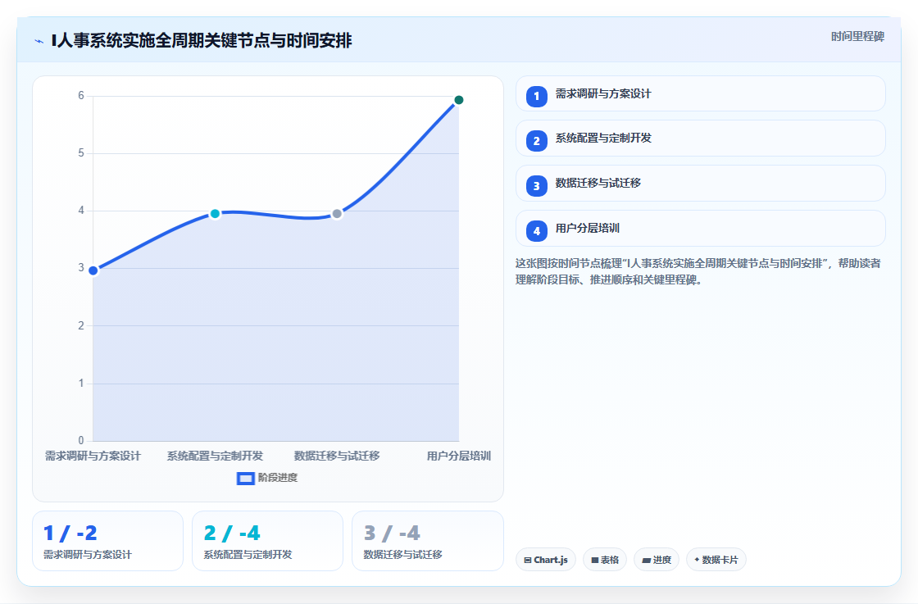This screenshot has height=604, width=918.
Task: Click the lightning icon beside the title
Action: [x=39, y=41]
